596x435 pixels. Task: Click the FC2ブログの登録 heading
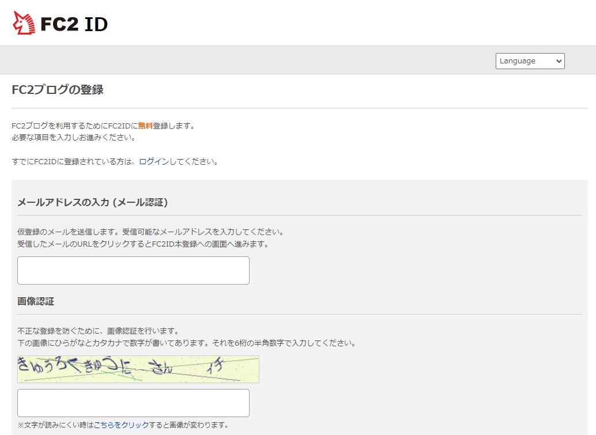(x=58, y=90)
